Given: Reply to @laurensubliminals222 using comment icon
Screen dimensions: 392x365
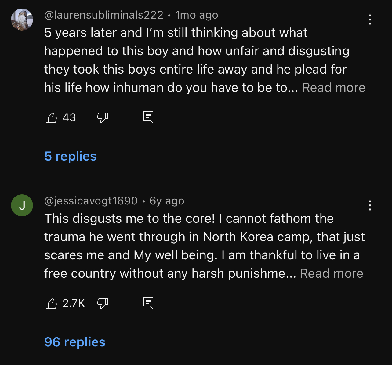Looking at the screenshot, I should tap(148, 117).
